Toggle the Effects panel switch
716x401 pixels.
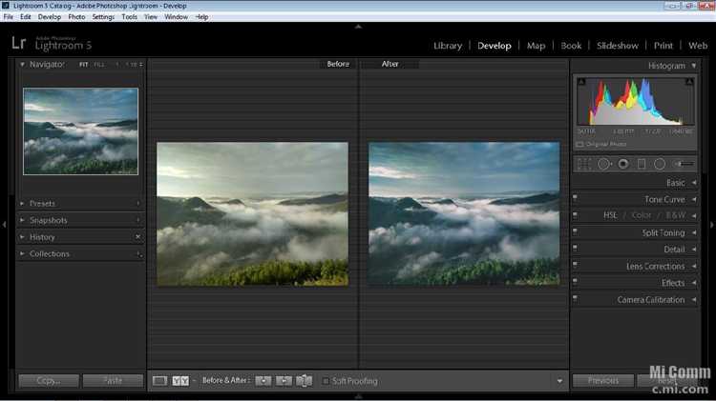tap(575, 281)
